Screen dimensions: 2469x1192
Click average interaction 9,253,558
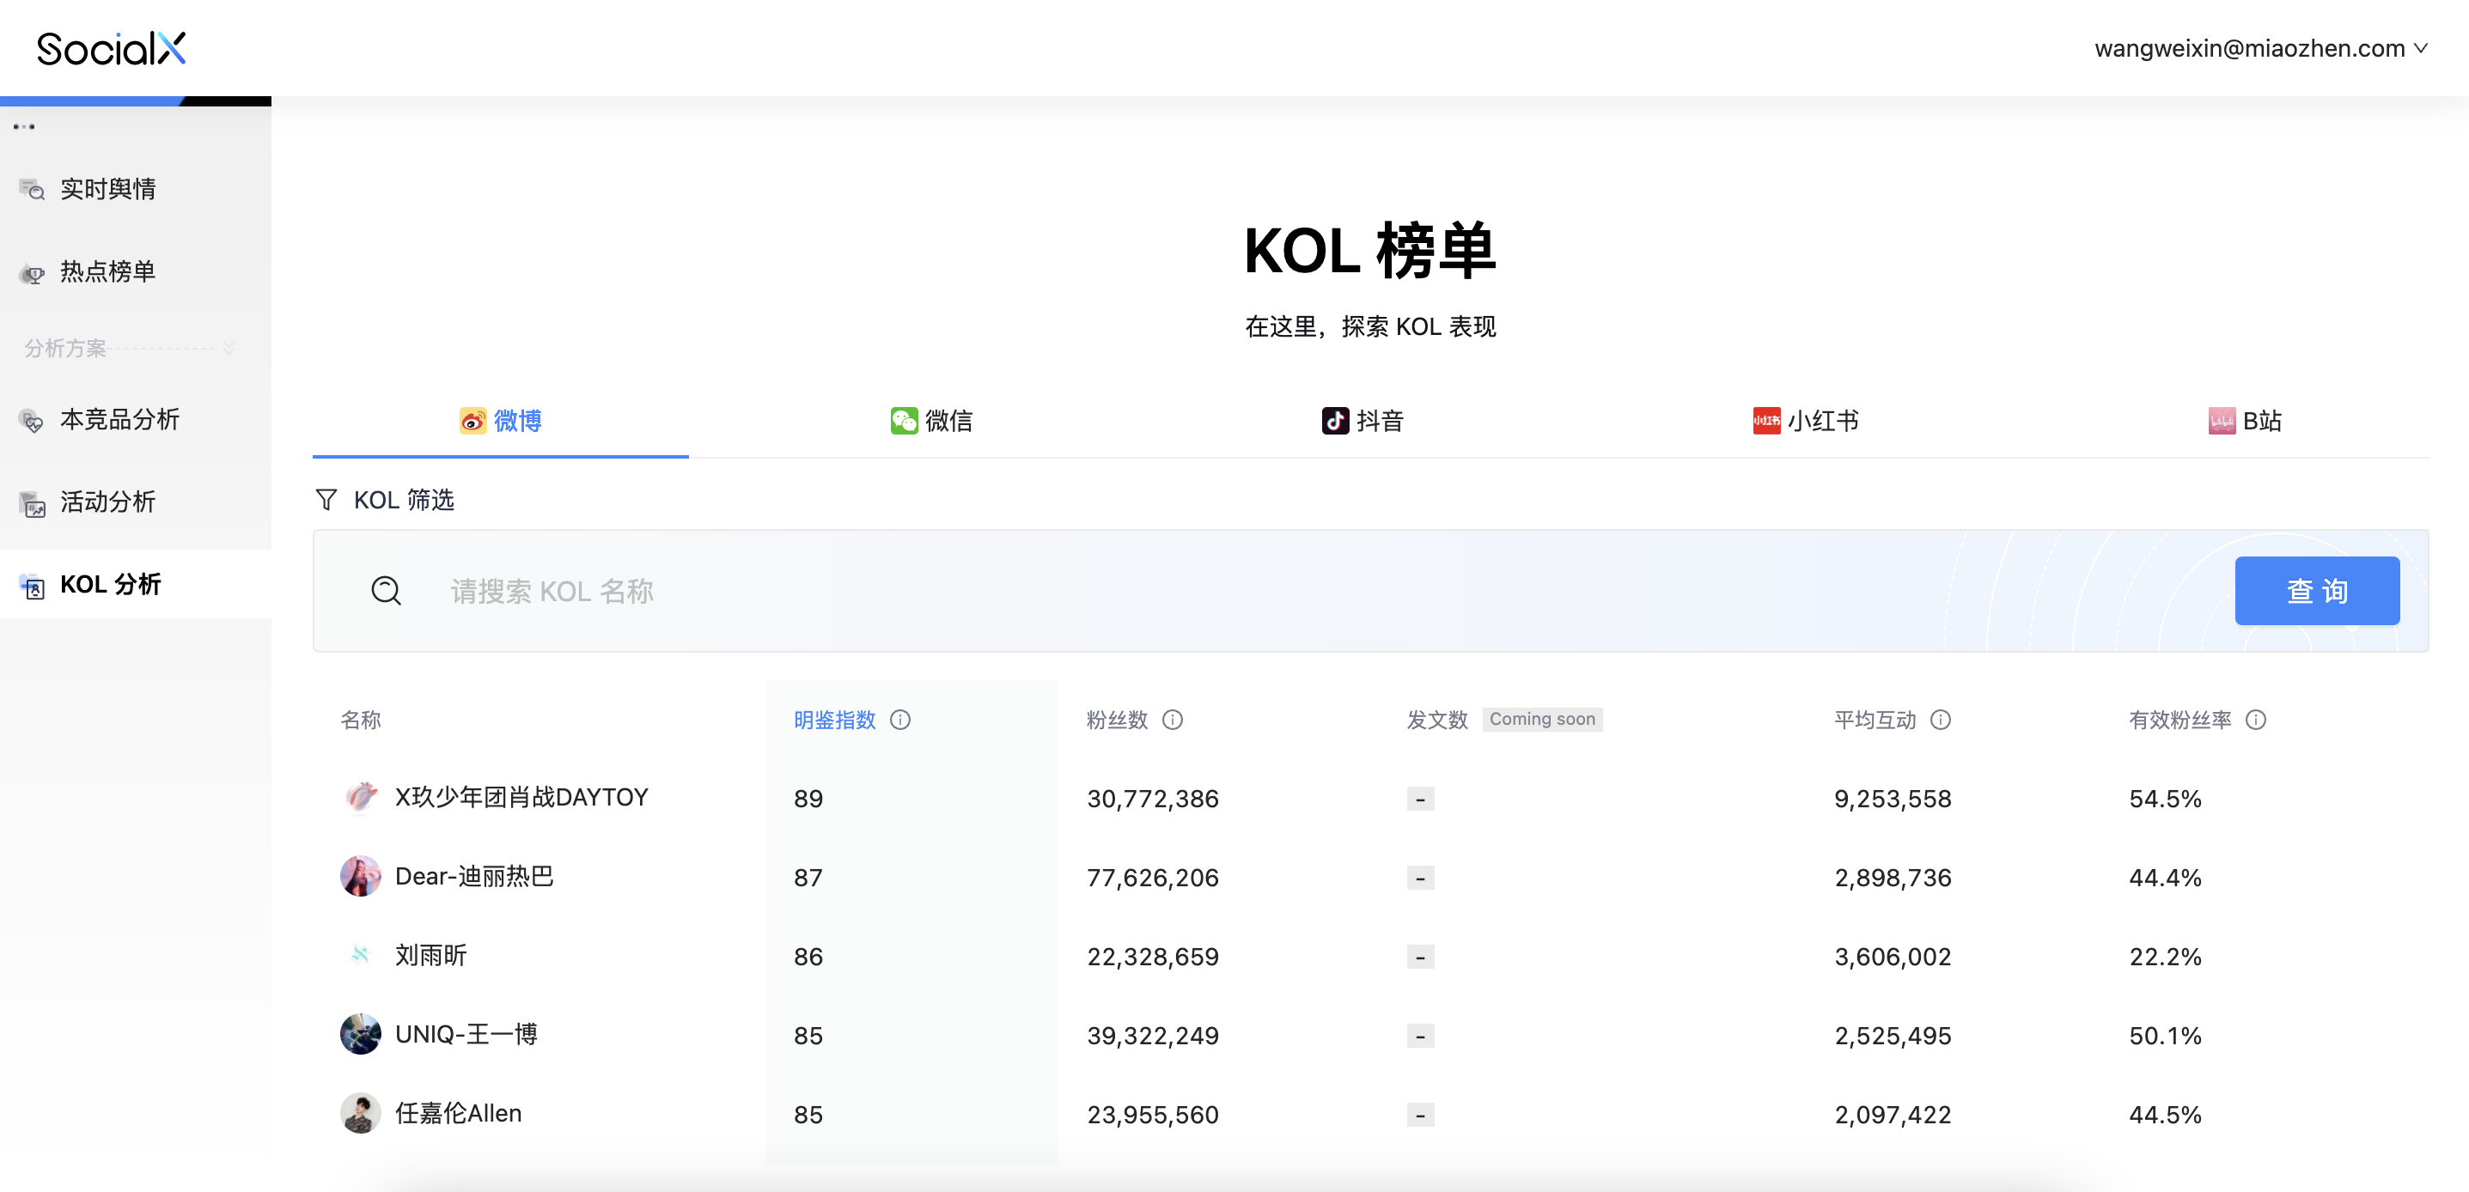point(1892,798)
